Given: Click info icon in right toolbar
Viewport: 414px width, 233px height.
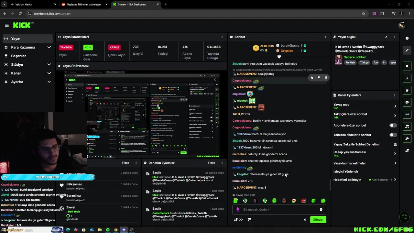Looking at the screenshot, I should click(407, 38).
